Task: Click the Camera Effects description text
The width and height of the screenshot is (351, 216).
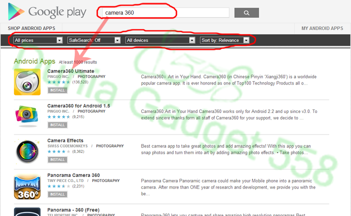Action: 226,149
